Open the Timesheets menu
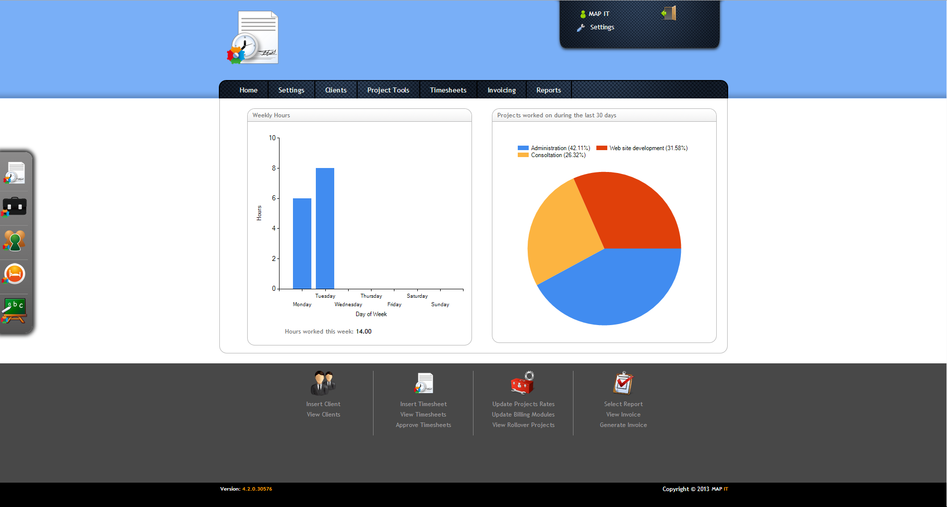The height and width of the screenshot is (507, 947). [448, 90]
